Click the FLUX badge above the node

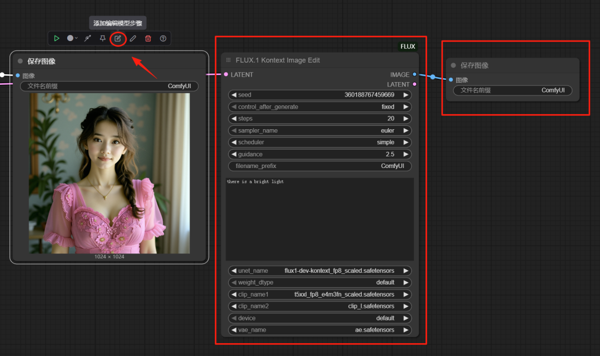coord(408,46)
